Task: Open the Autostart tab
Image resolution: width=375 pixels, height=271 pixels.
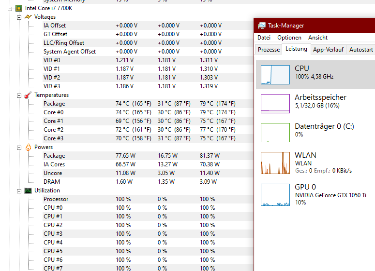Action: tap(361, 50)
